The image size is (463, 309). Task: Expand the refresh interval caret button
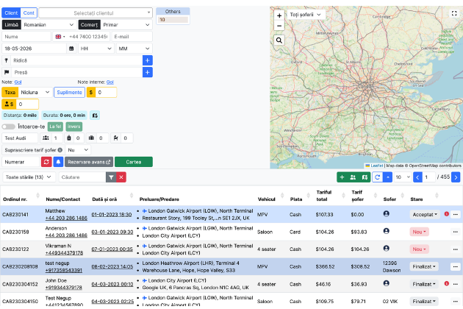tap(388, 177)
